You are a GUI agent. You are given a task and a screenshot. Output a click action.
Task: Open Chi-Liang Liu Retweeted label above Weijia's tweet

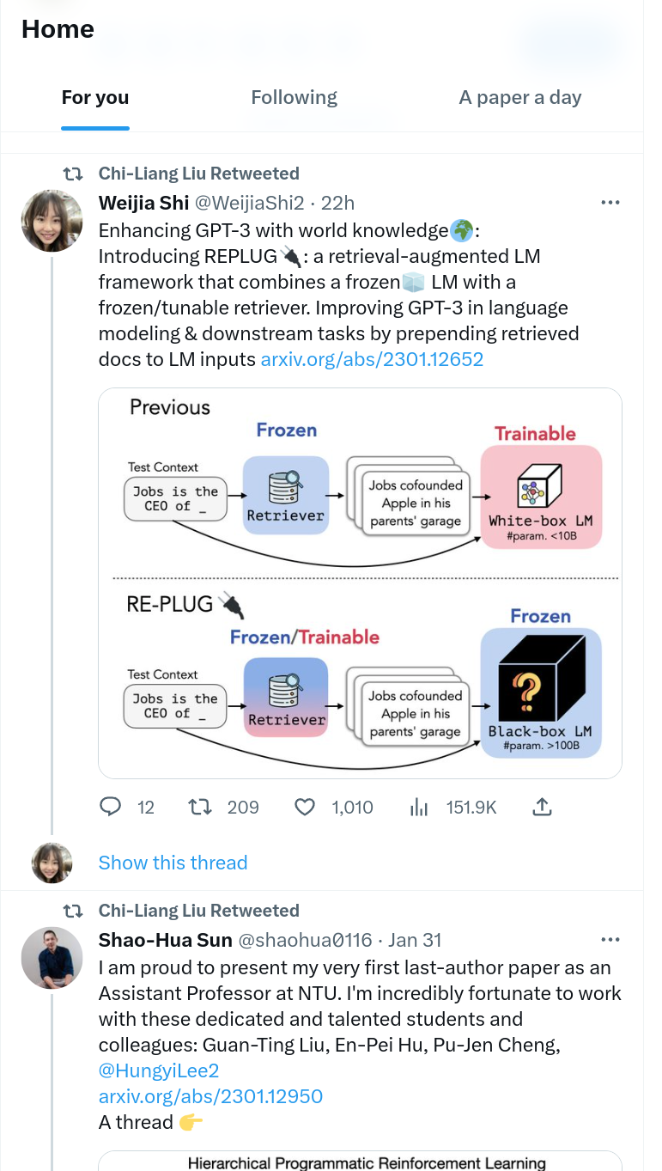198,174
